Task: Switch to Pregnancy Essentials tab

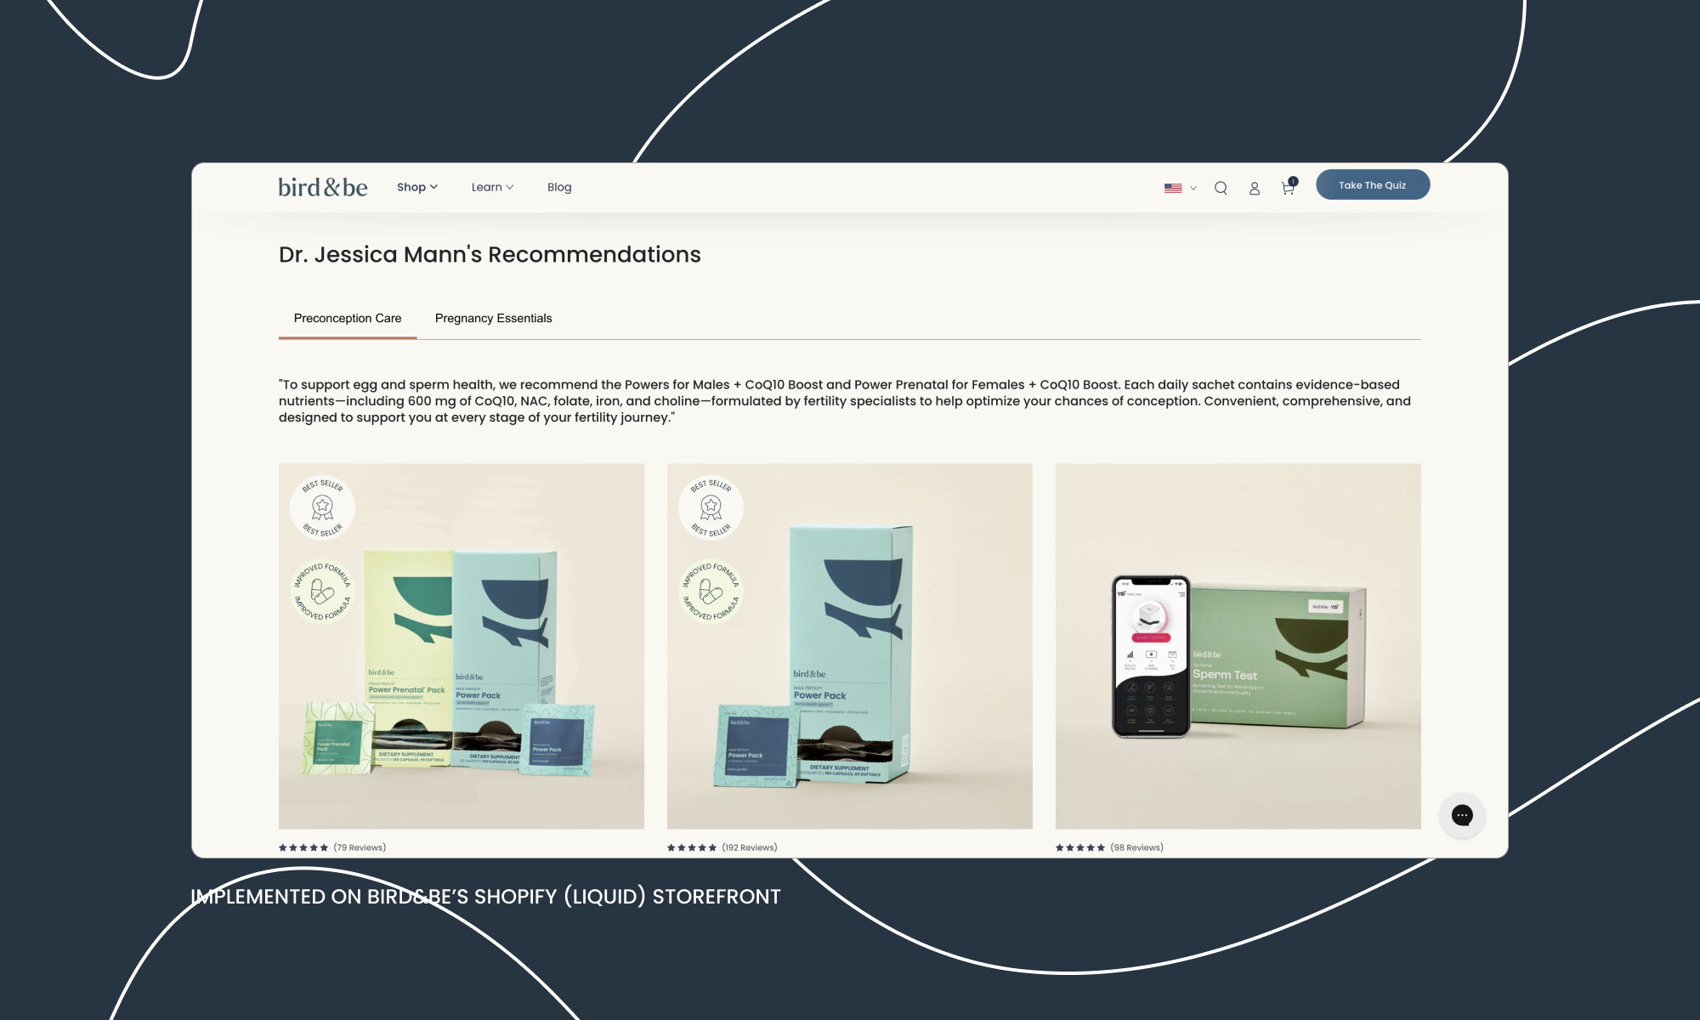Action: pyautogui.click(x=493, y=318)
